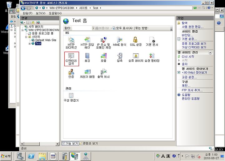Open the HTTP 리디렉션 feature icon
This screenshot has height=161, width=225.
71,43
